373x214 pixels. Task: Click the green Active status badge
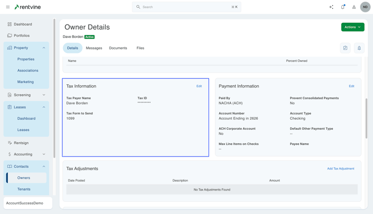[x=90, y=37]
